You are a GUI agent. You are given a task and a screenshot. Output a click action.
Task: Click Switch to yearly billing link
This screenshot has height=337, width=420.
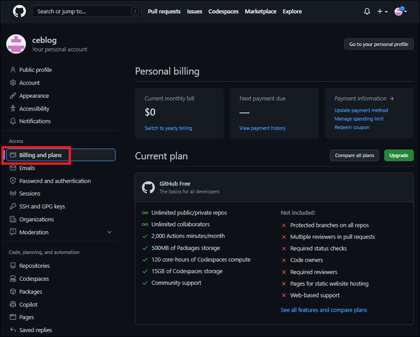click(168, 128)
